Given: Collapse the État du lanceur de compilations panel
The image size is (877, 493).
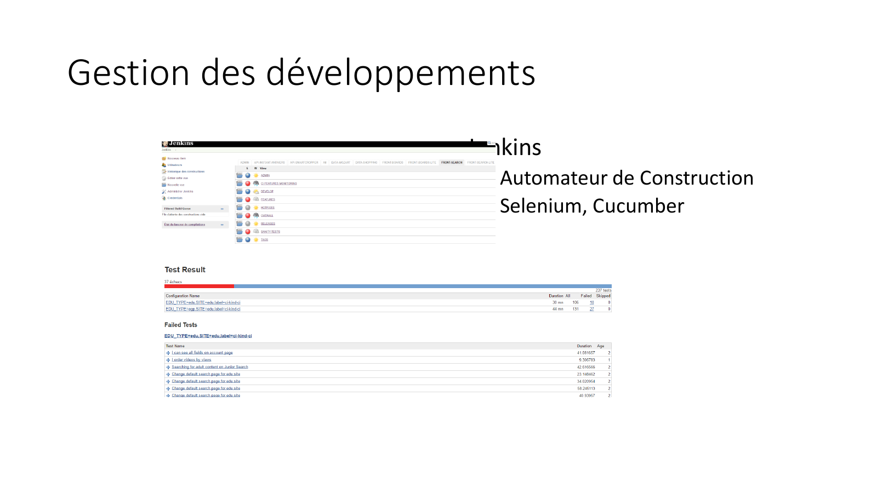Looking at the screenshot, I should coord(222,225).
